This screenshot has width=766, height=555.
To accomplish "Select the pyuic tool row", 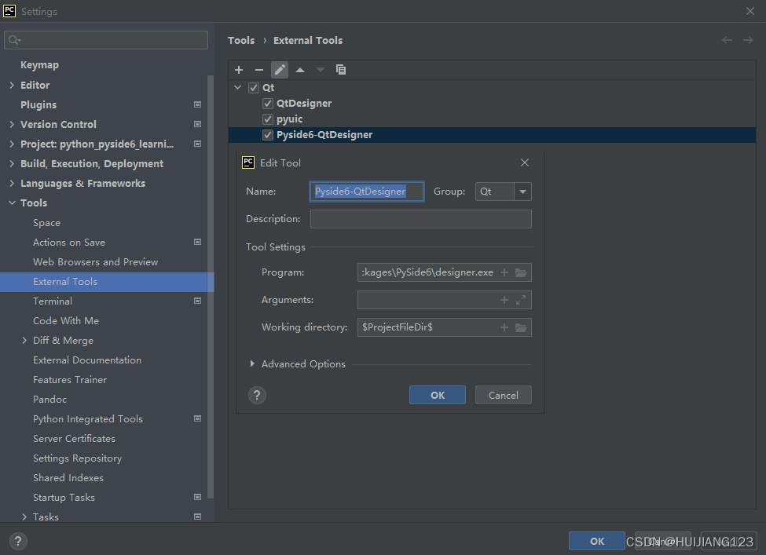I will coord(492,119).
